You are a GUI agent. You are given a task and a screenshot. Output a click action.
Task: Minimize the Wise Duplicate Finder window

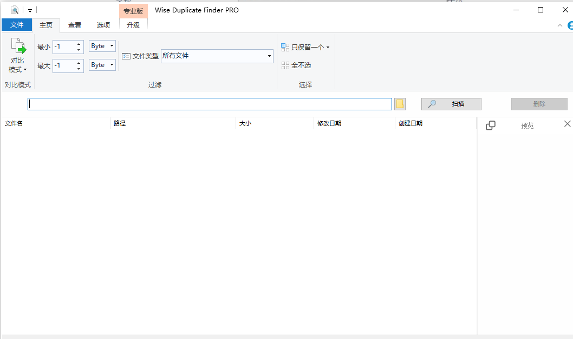(x=516, y=10)
